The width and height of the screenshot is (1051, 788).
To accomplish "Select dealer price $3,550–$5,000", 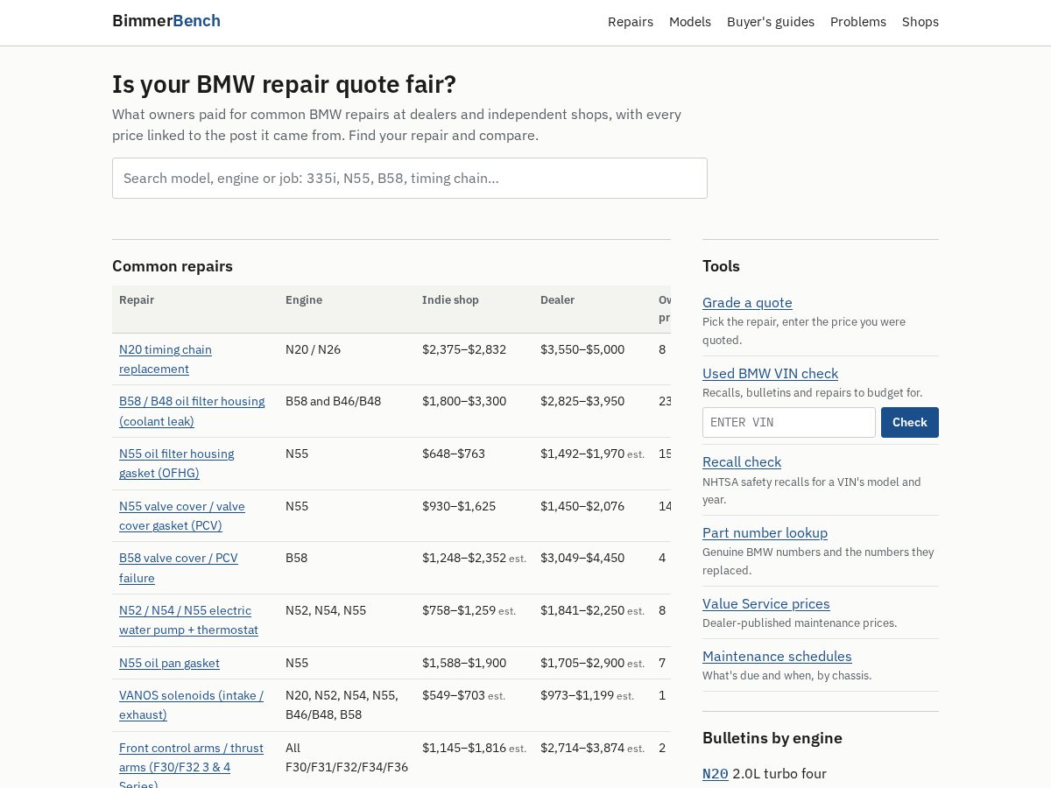I will click(x=582, y=349).
